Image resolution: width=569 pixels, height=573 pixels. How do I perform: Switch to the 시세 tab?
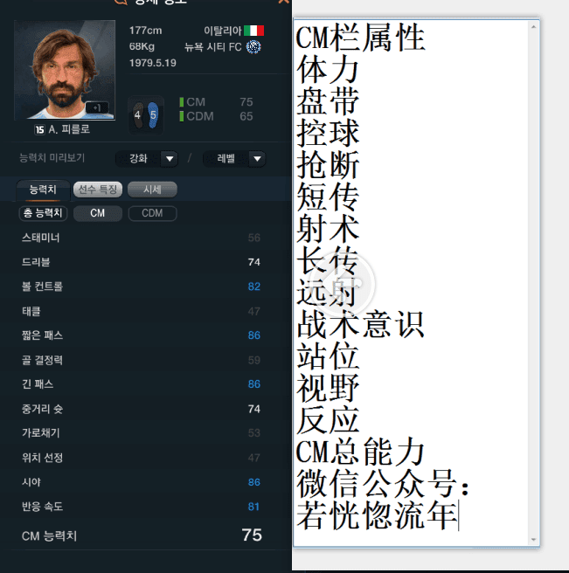(x=152, y=190)
